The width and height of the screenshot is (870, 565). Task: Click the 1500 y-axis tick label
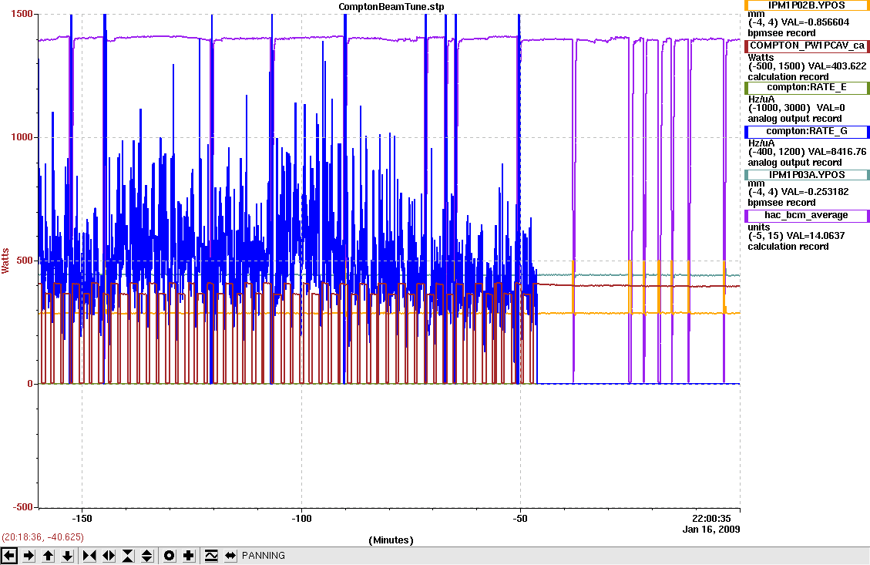[x=22, y=14]
